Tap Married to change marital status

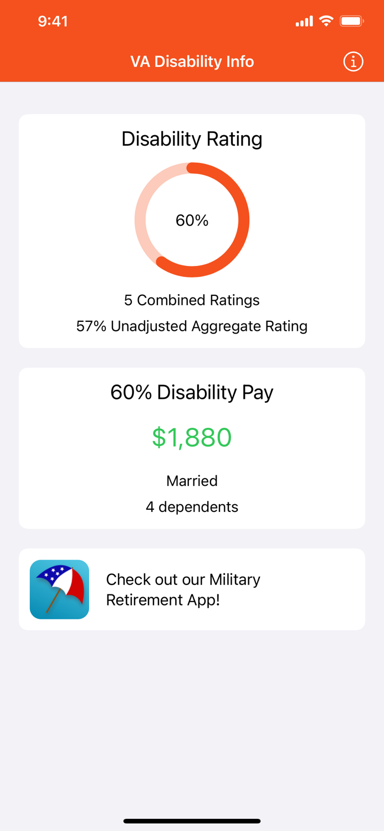(192, 481)
